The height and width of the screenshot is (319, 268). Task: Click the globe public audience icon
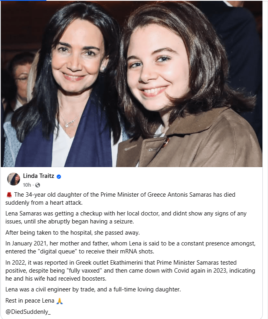[38, 185]
